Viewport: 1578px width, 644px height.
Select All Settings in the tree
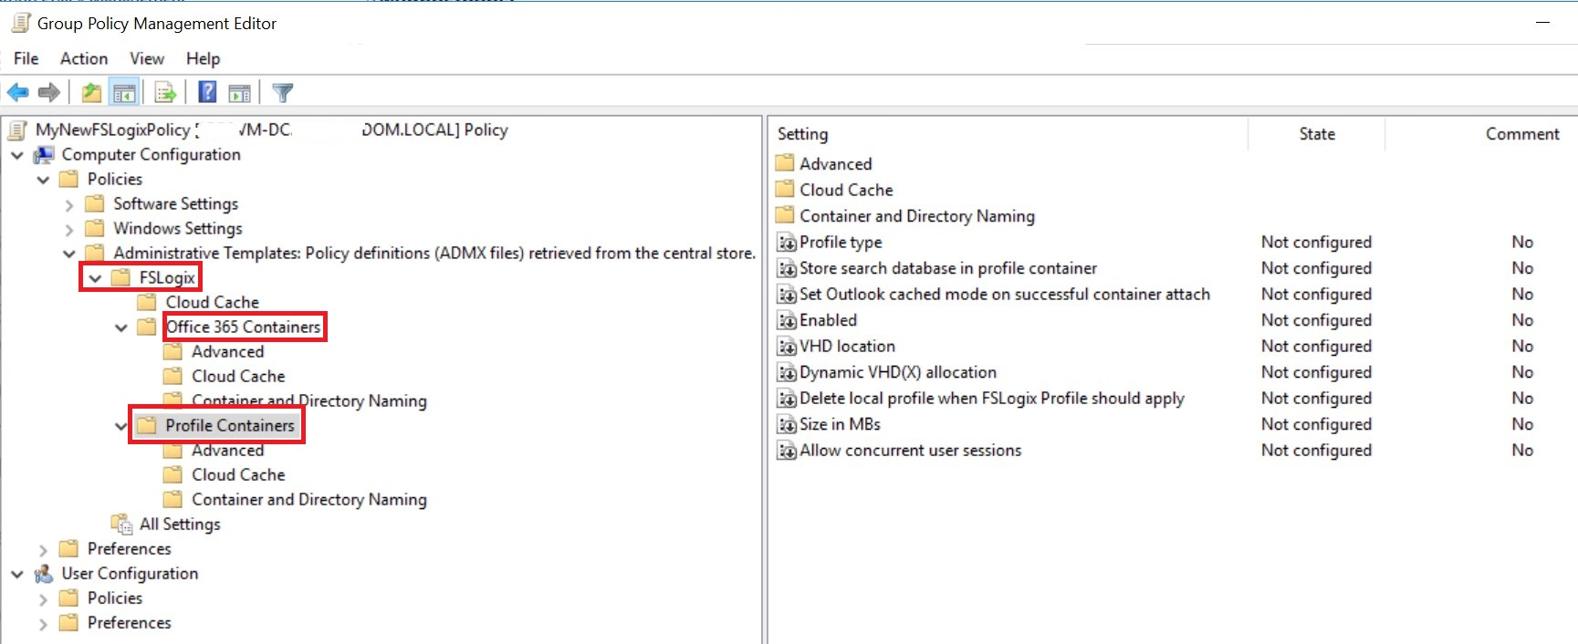tap(179, 525)
